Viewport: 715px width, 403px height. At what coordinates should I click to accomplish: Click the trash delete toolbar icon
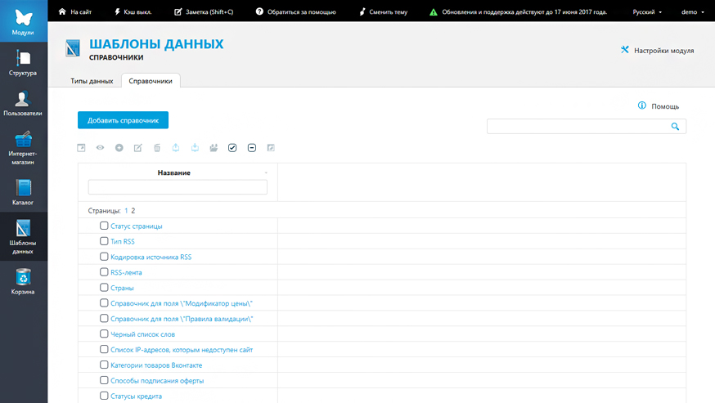point(157,148)
